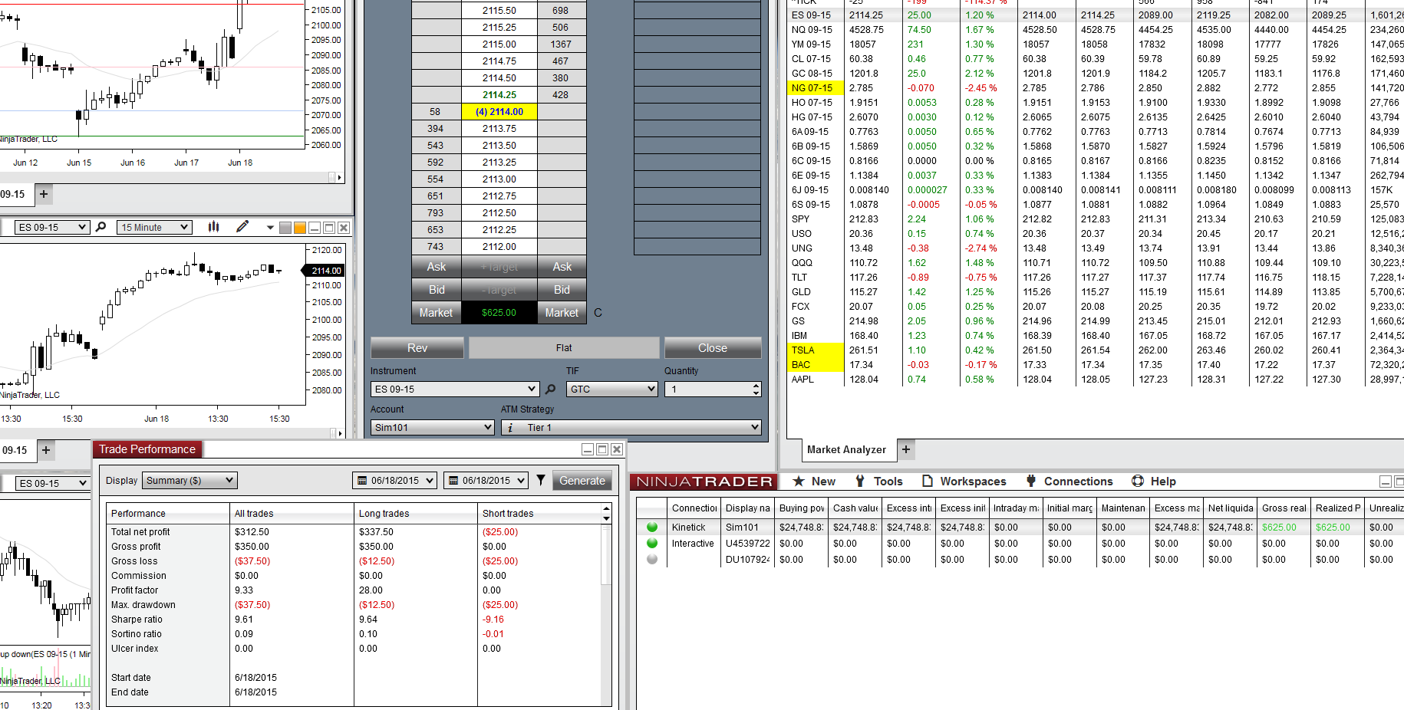Select the Trade Performance window tab
1404x710 pixels.
[147, 449]
